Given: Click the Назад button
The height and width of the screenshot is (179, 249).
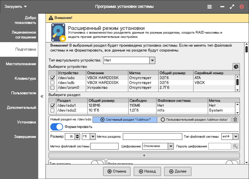Looking at the screenshot, I should (147, 171).
